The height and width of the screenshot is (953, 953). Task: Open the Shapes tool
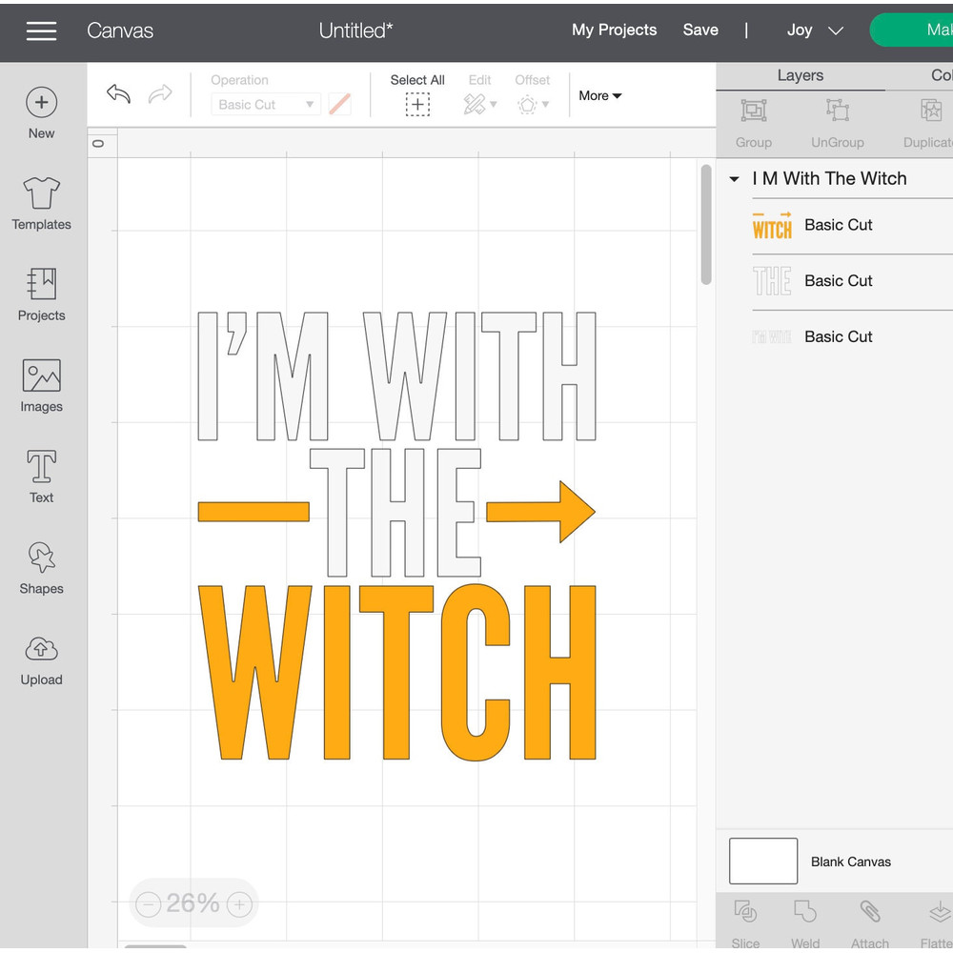pos(41,566)
